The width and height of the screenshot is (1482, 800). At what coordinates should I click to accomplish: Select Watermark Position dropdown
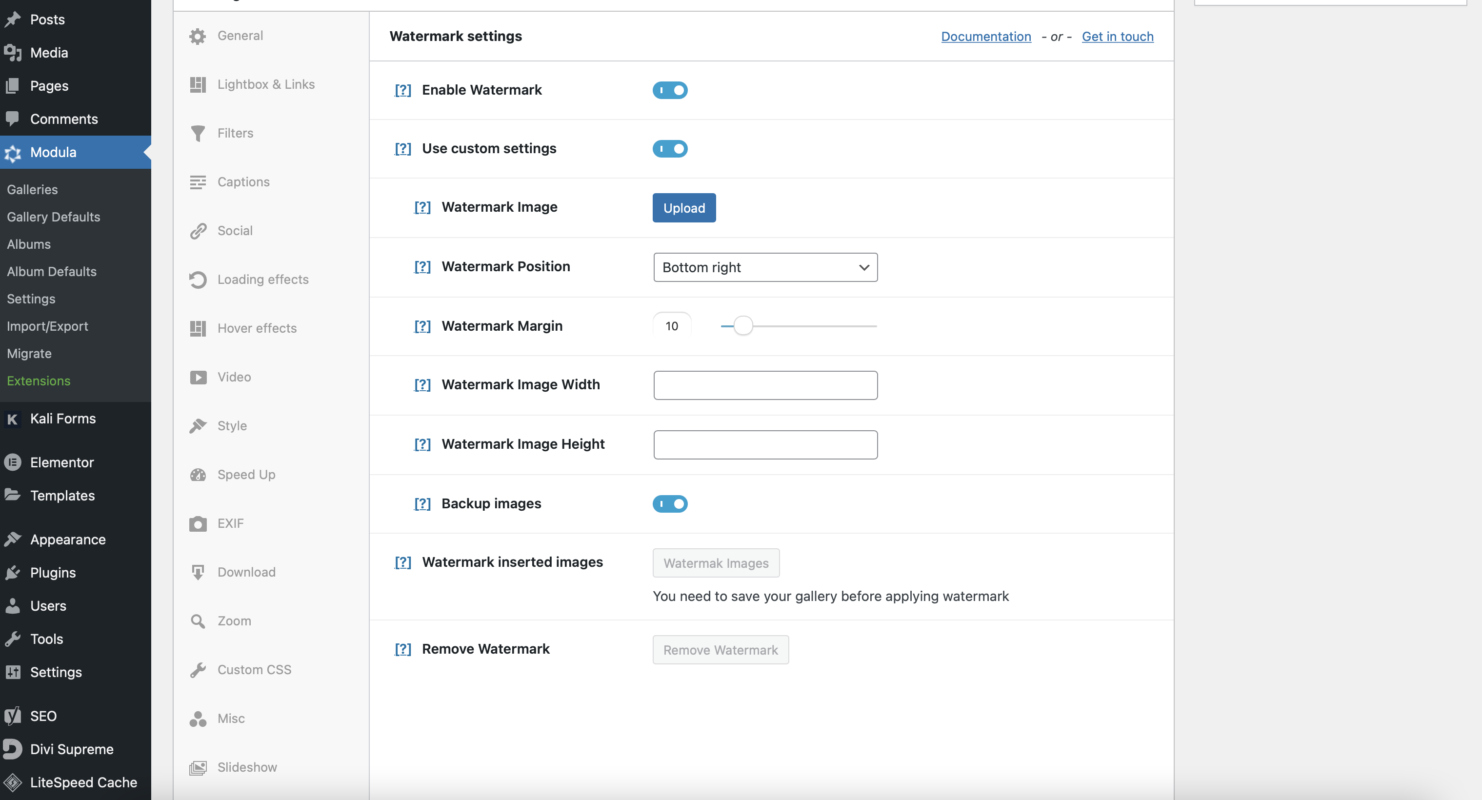[765, 267]
